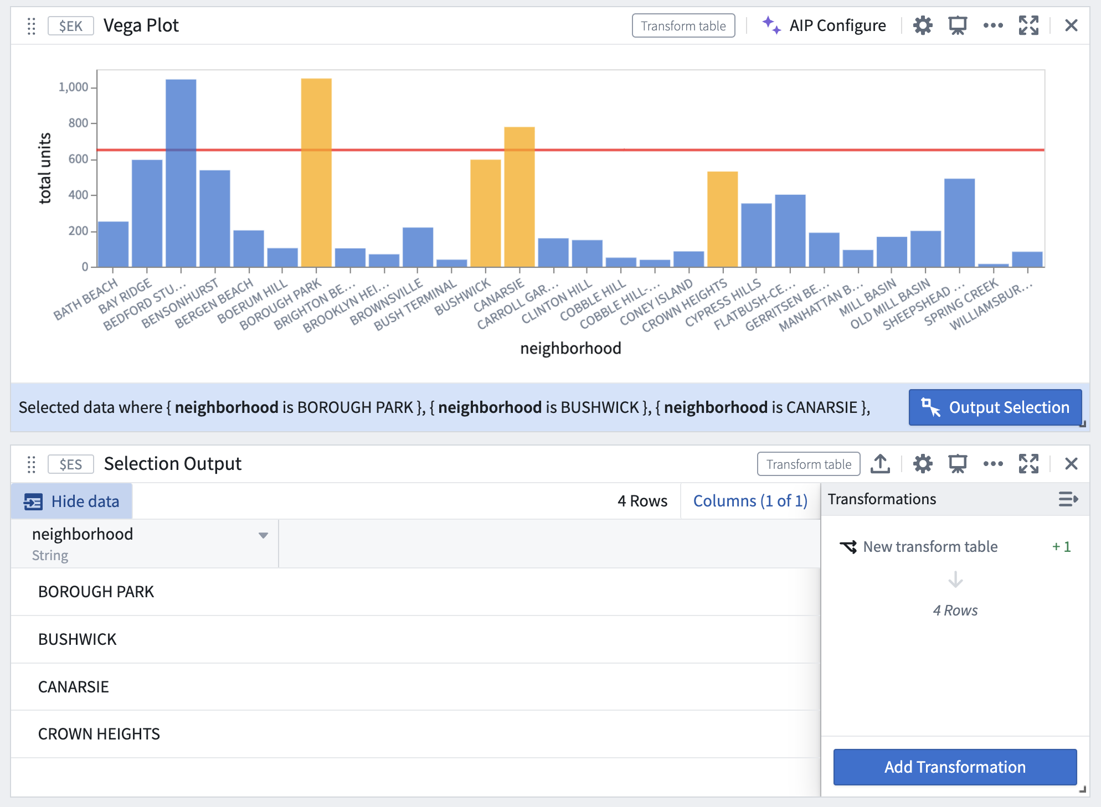Open Vega Plot settings gear

coord(923,25)
